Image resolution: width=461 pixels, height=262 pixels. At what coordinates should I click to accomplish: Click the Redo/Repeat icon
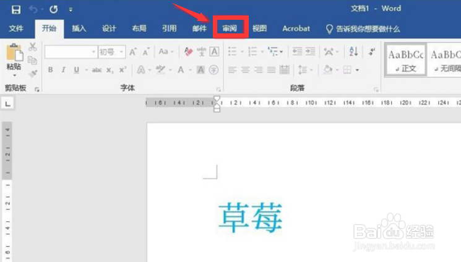click(x=53, y=10)
